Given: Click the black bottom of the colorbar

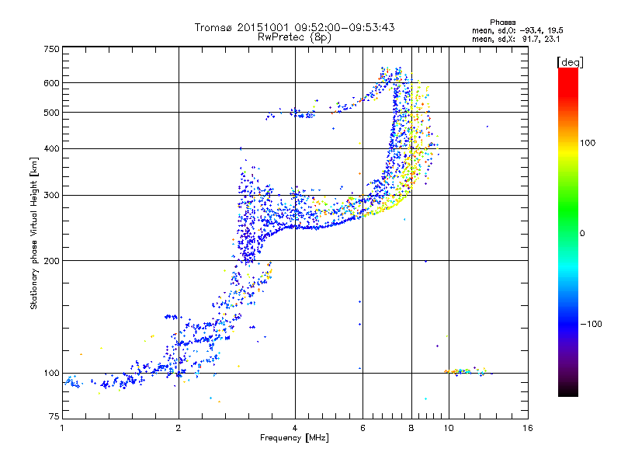Looking at the screenshot, I should [x=568, y=391].
